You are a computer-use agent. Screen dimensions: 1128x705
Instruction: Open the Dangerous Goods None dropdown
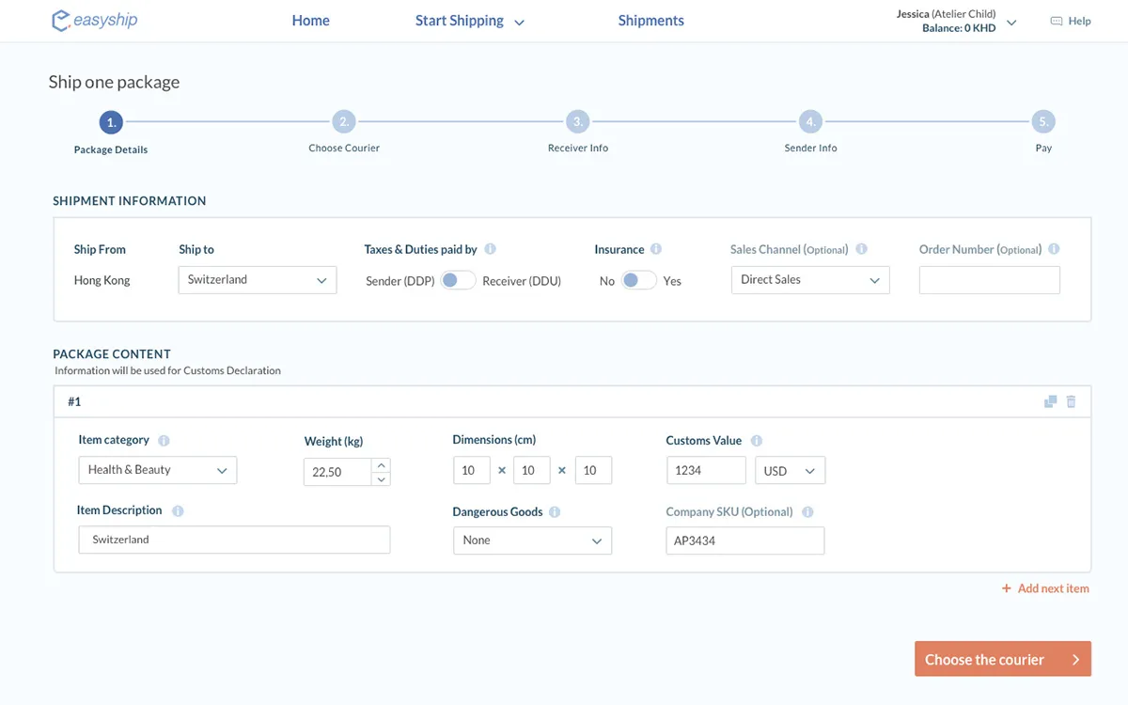(x=532, y=540)
